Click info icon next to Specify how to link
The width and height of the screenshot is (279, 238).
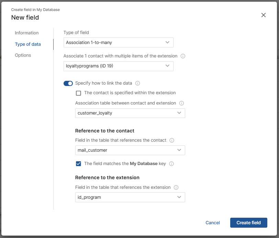(x=138, y=83)
